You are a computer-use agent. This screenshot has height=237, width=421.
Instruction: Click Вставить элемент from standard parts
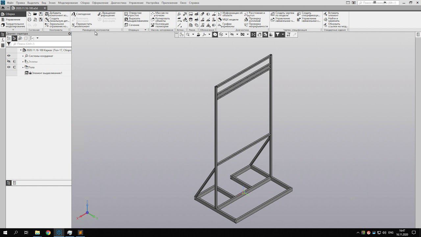(331, 14)
